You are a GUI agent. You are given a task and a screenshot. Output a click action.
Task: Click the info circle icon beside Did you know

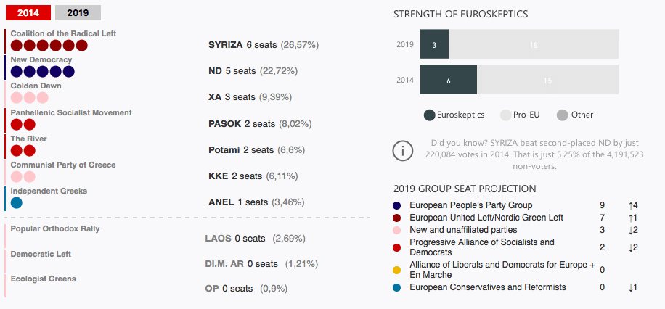tap(403, 151)
